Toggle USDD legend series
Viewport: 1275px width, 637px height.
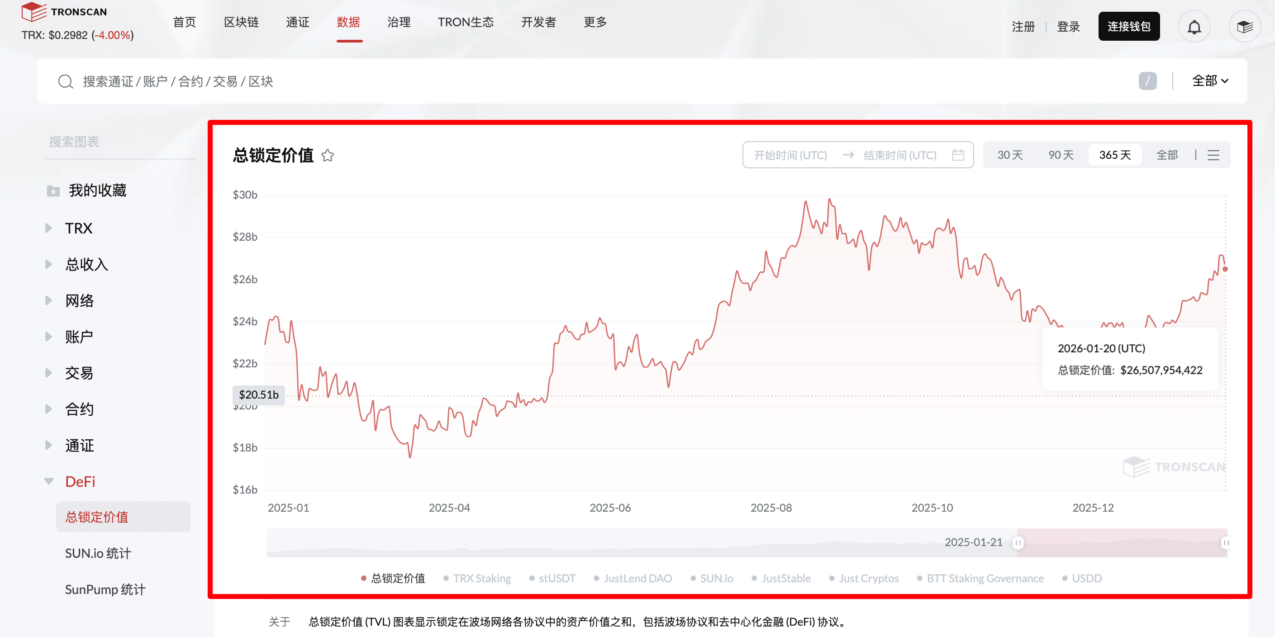[x=1082, y=578]
